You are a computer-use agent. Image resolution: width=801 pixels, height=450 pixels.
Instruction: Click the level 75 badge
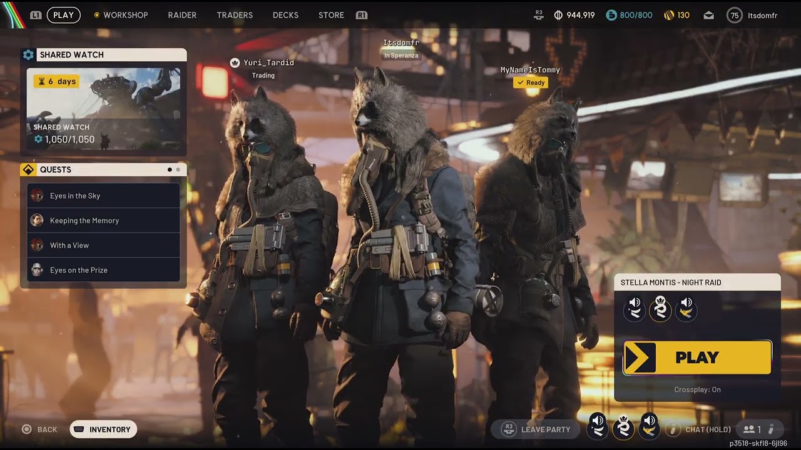tap(735, 16)
